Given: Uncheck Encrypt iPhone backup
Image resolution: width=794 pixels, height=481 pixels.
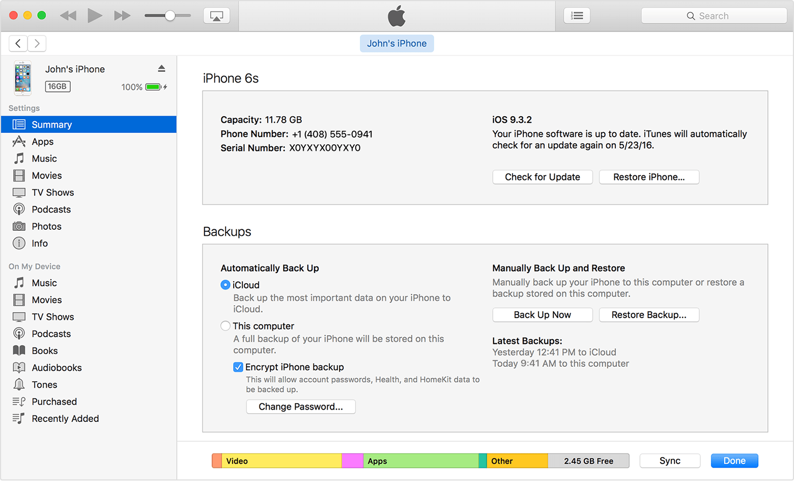Looking at the screenshot, I should pyautogui.click(x=238, y=367).
